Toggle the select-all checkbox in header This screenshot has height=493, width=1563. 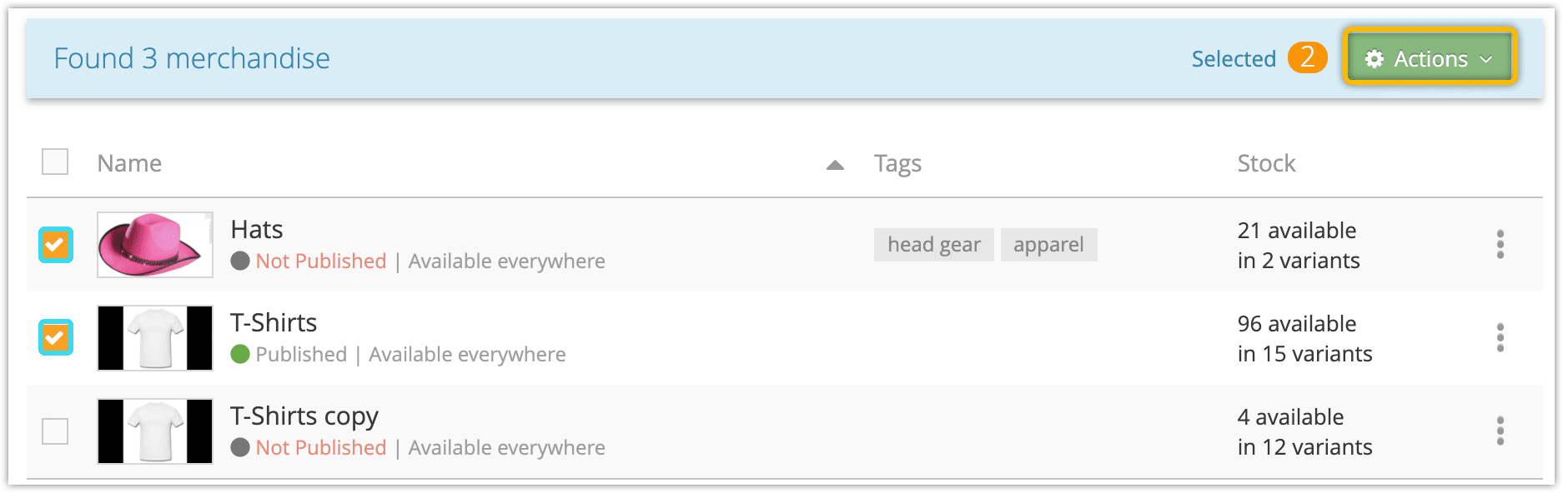pos(55,162)
